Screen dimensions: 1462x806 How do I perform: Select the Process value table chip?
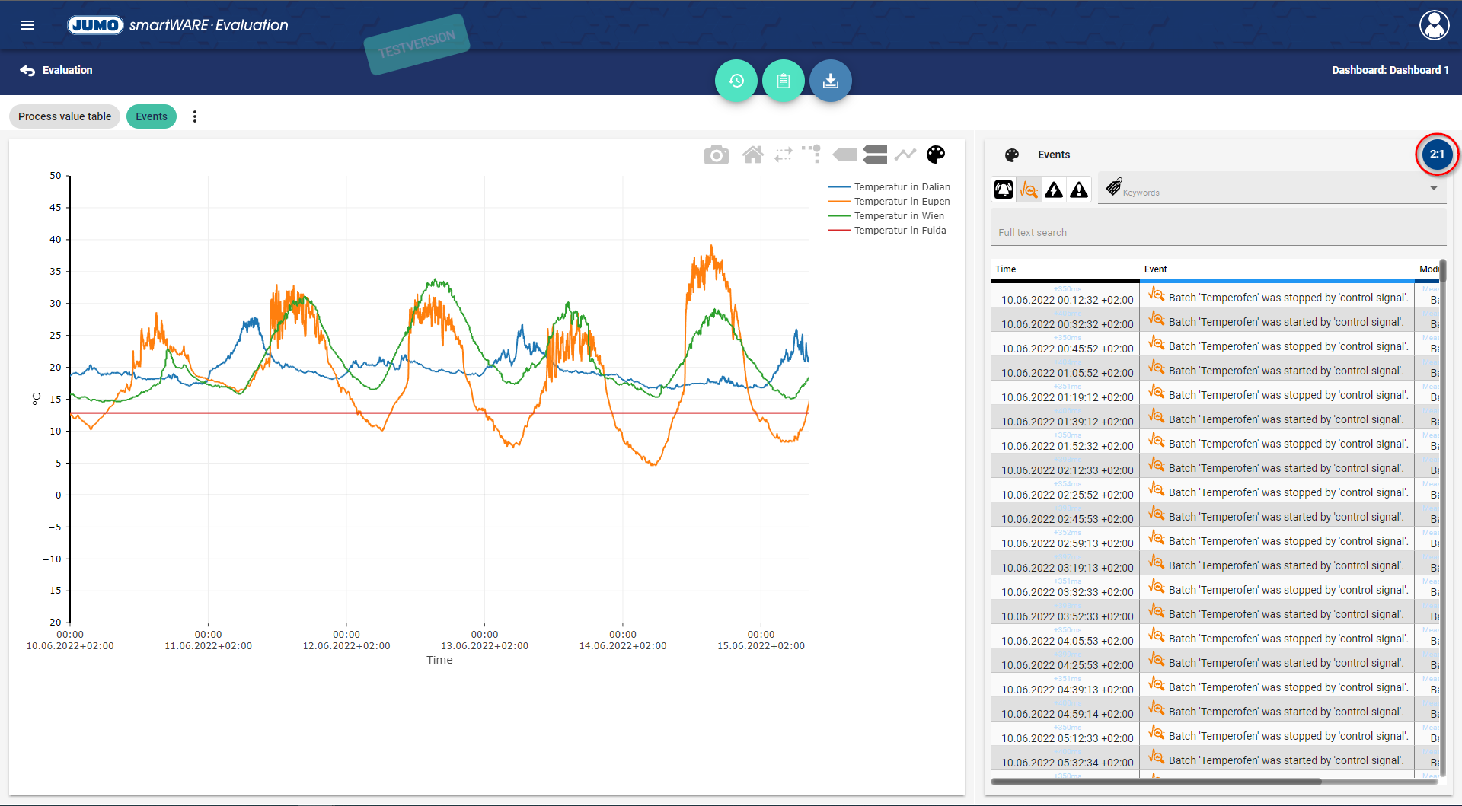click(65, 116)
